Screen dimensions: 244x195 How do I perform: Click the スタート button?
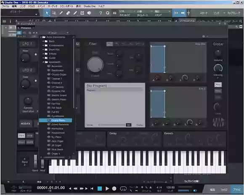coord(204,13)
